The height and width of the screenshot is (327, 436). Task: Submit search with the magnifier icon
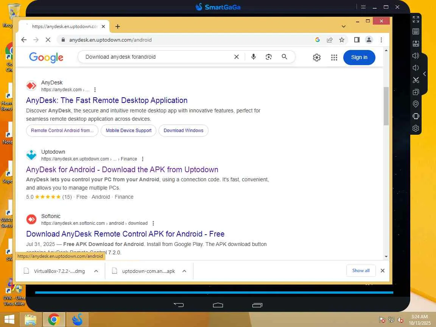[x=284, y=57]
